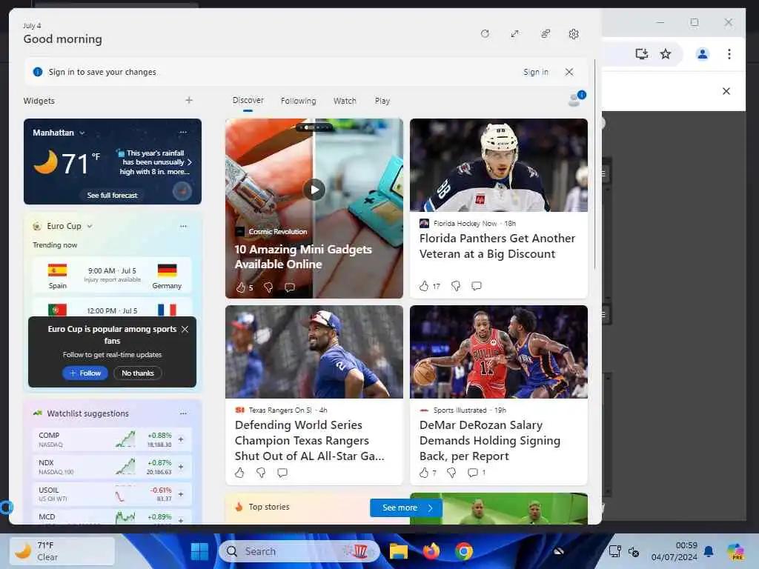
Task: Play the Mini Gadgets video
Action: (x=314, y=189)
